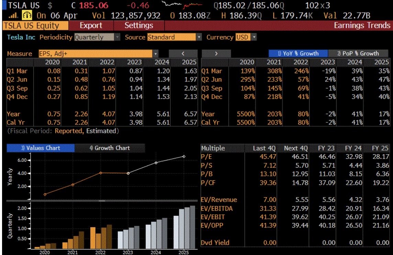Click the 2025 yearly data point marker
Viewport: 393px width, 255px height.
pyautogui.click(x=184, y=156)
